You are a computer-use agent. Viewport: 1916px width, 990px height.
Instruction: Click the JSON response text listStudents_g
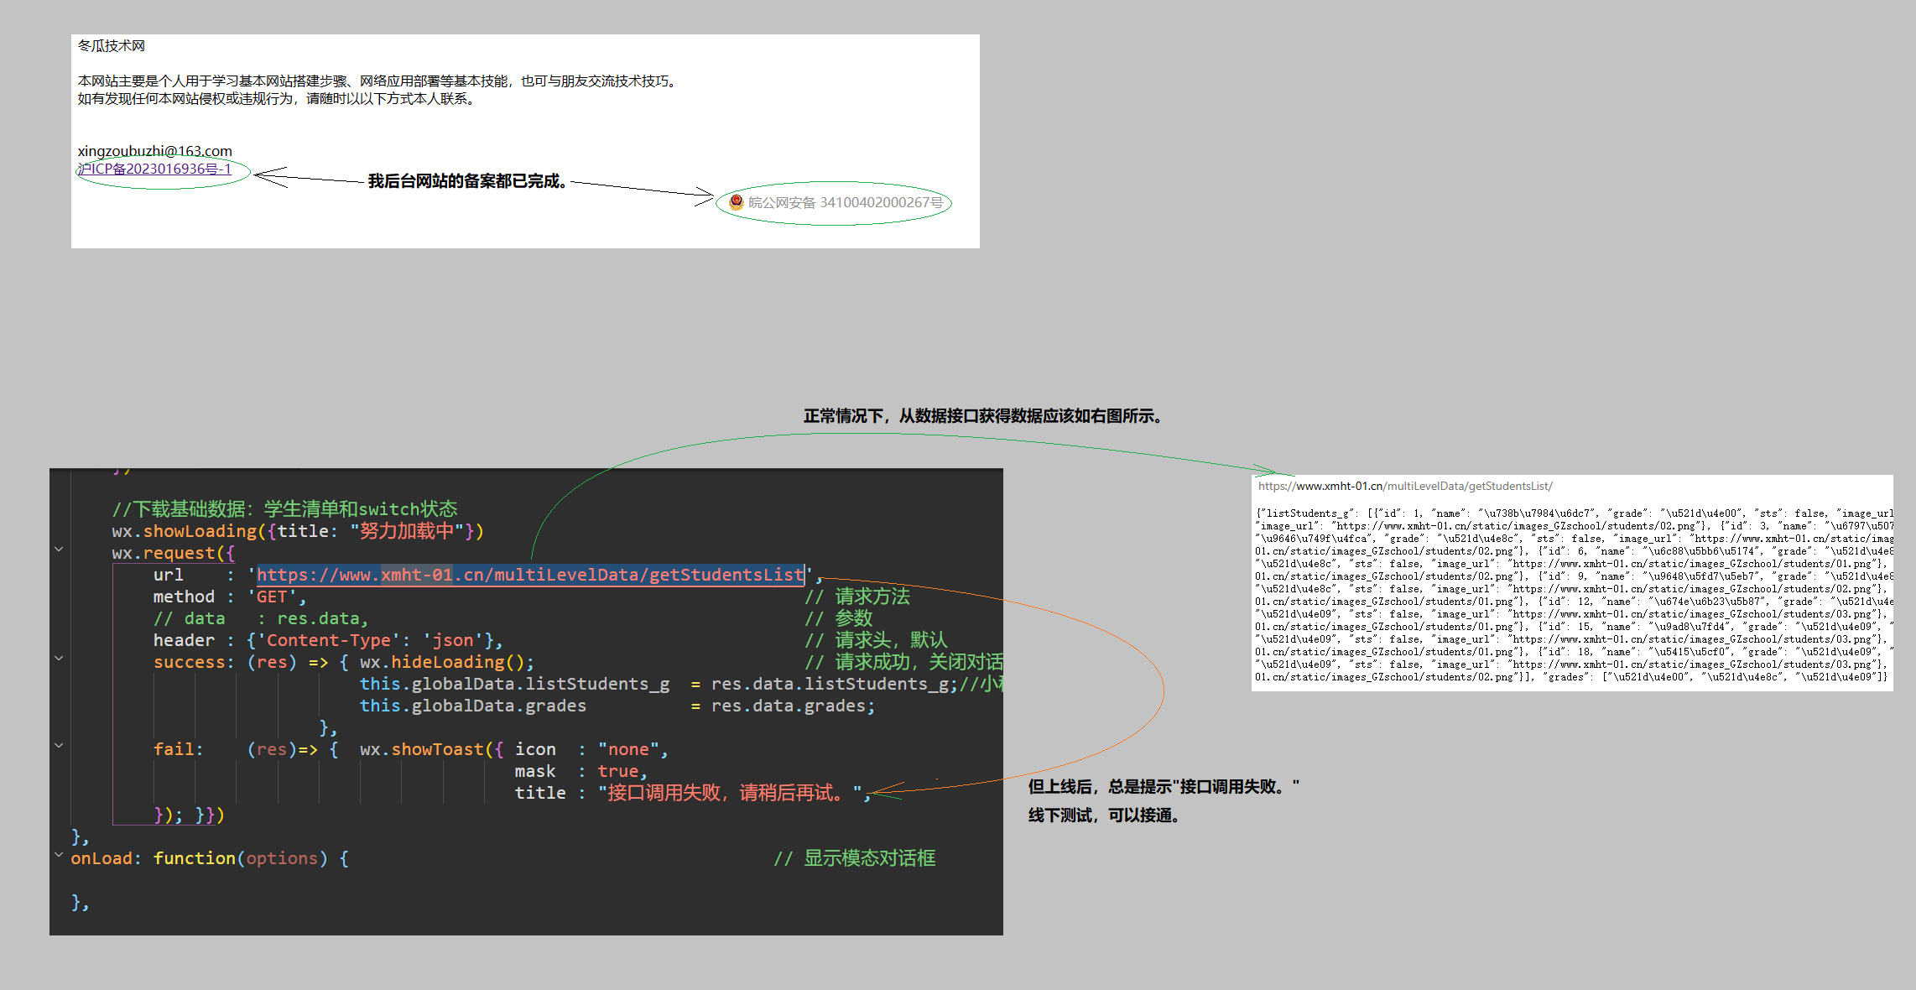1307,513
